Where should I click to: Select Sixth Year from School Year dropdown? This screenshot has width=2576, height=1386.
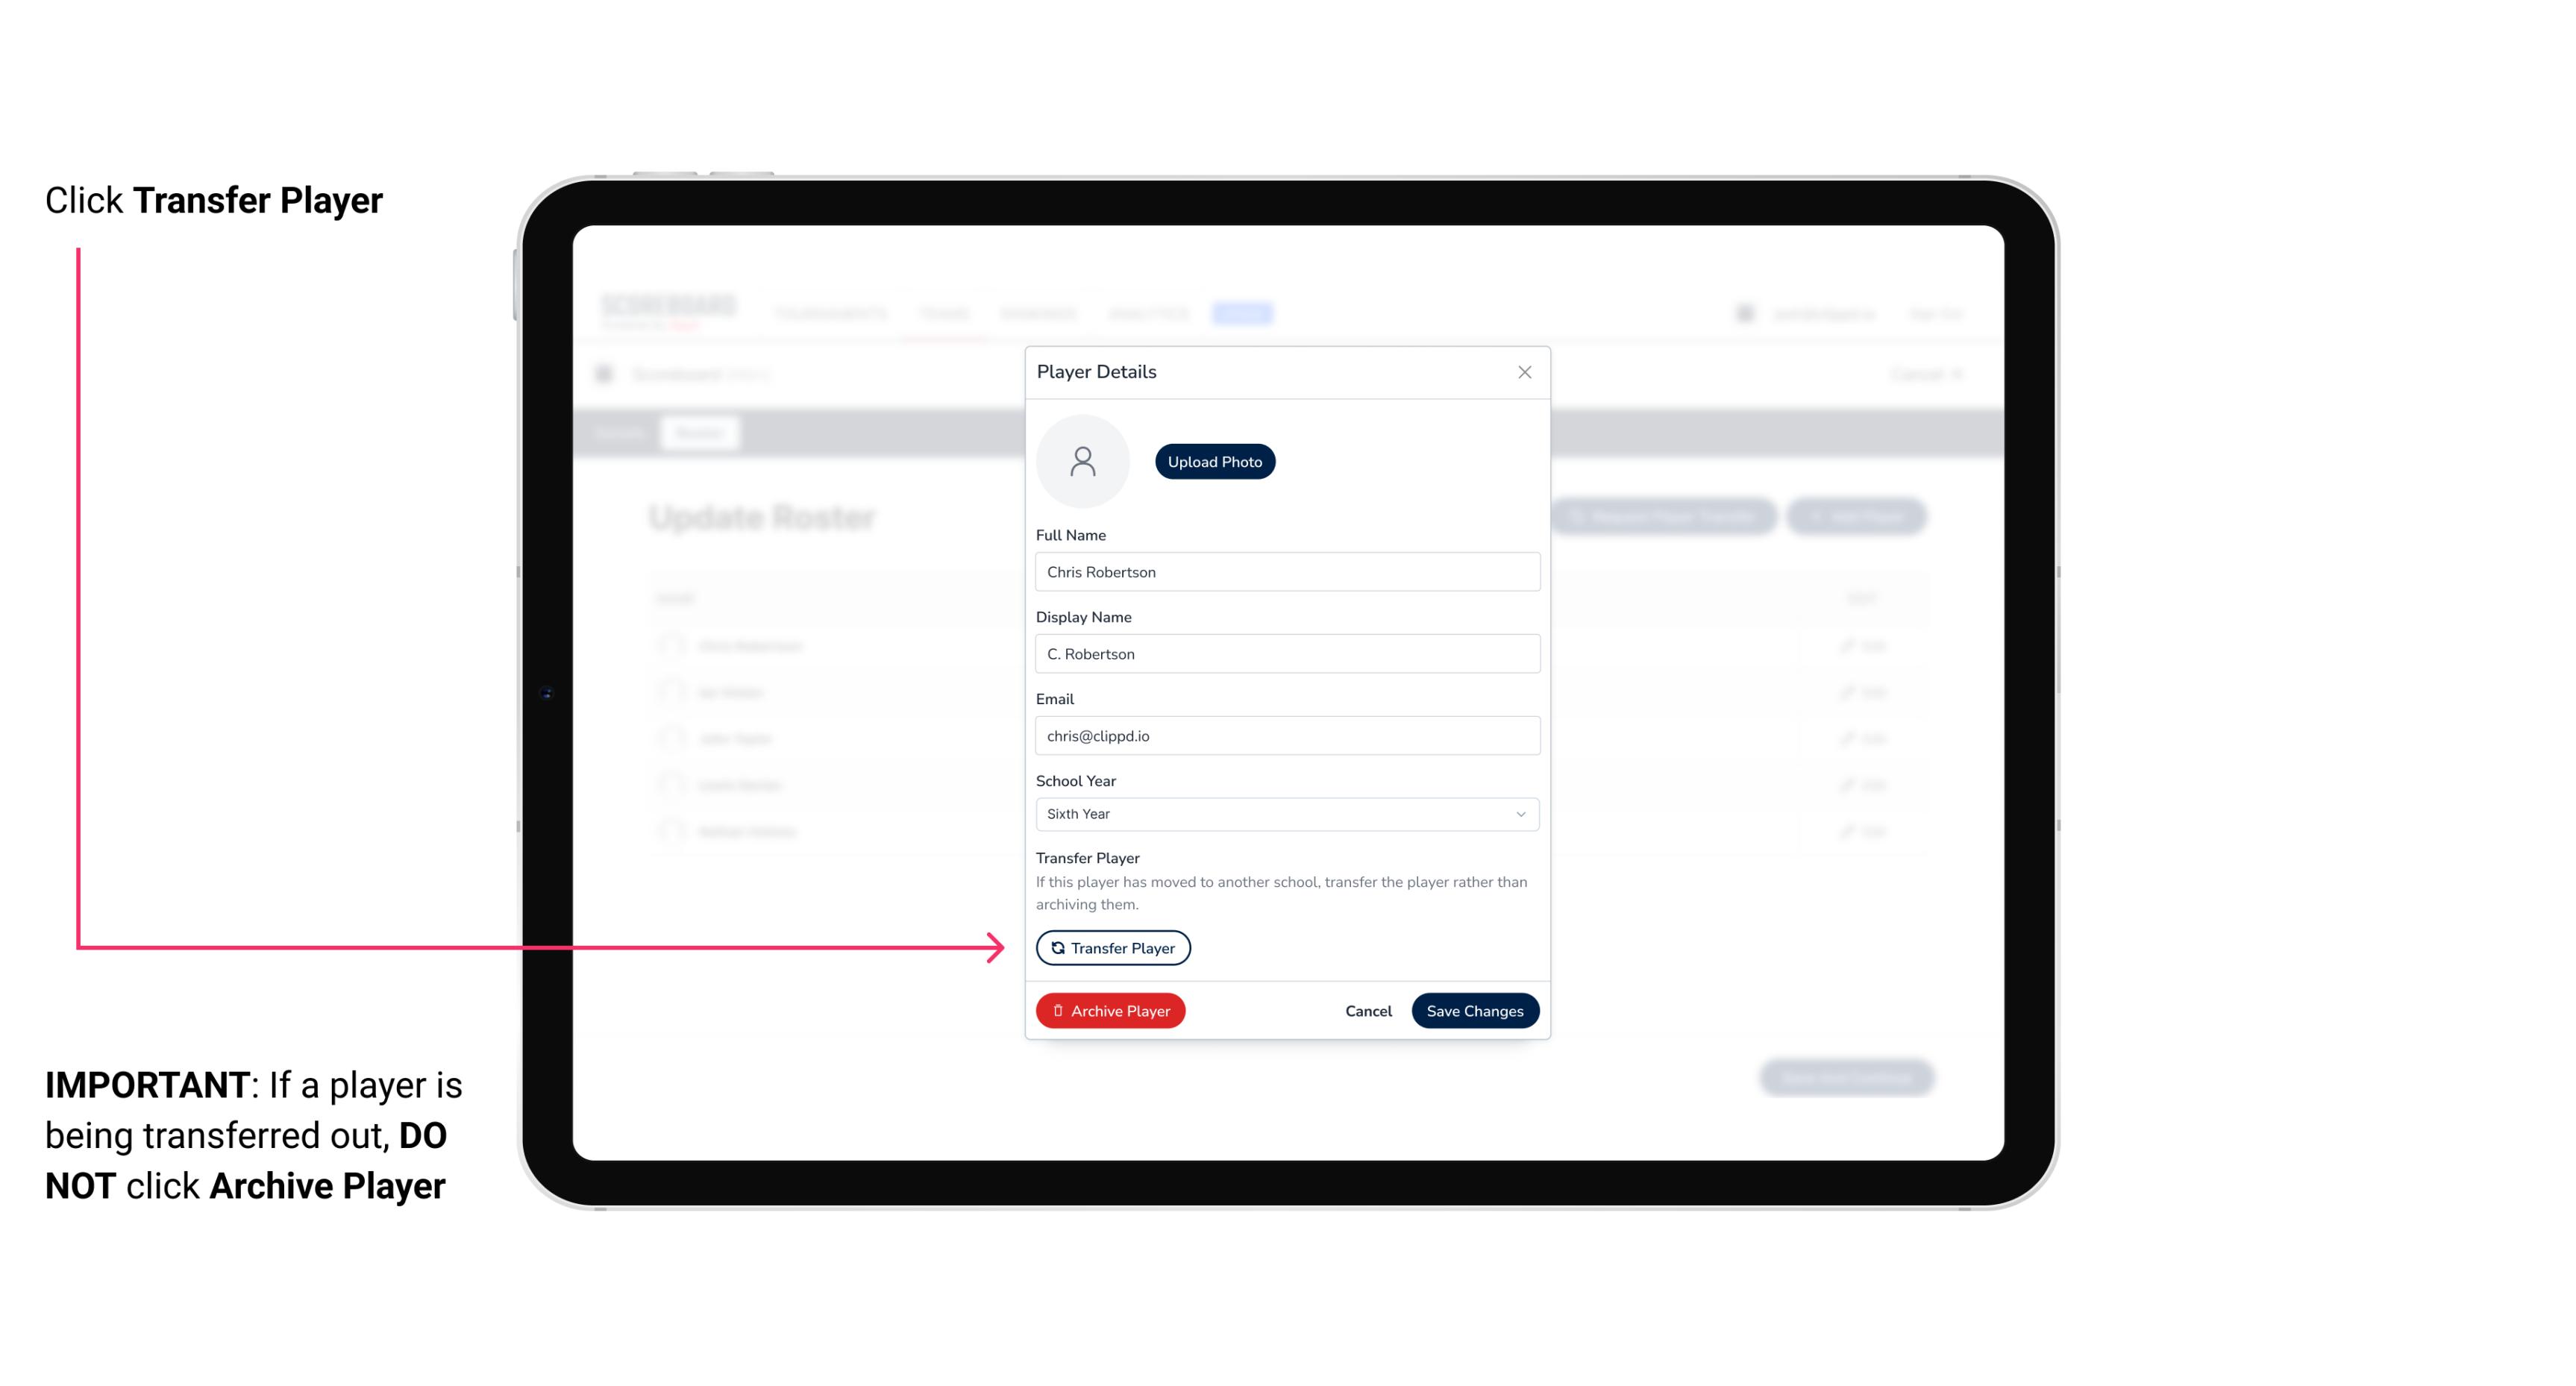click(x=1284, y=812)
